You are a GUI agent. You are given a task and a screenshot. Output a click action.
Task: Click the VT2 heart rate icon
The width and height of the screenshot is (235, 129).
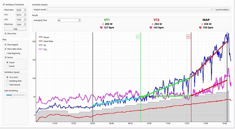tap(151, 28)
